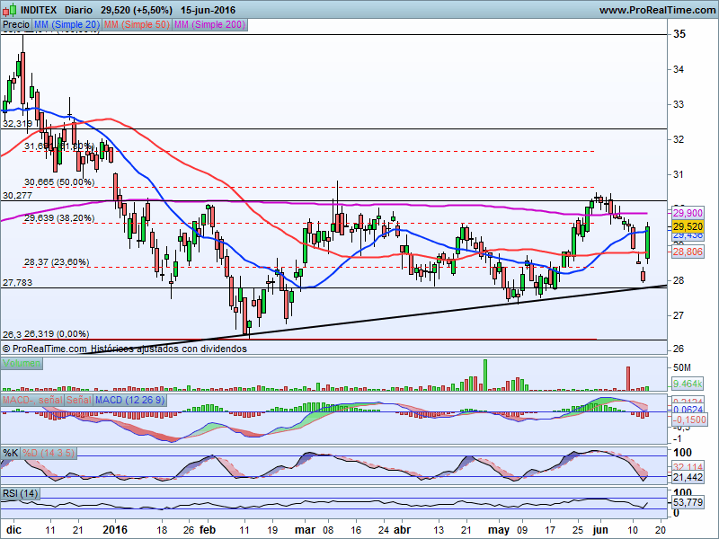Click the -0,1500 MACD histogram tag
Screen dimensions: 719x539
[689, 420]
